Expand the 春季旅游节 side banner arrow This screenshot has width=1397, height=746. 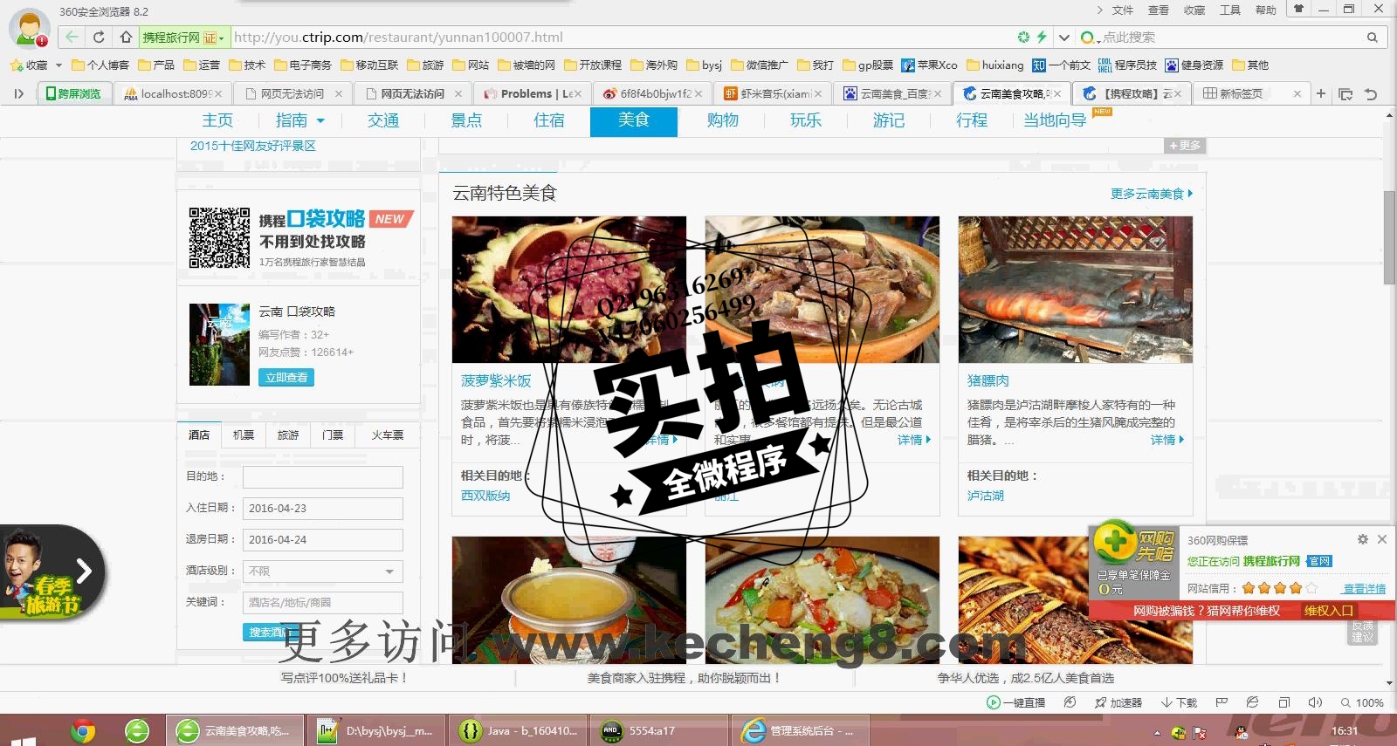[x=84, y=571]
